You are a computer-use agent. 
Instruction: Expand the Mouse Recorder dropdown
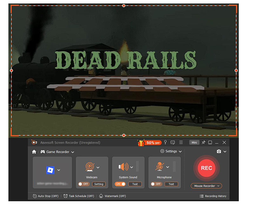point(206,186)
